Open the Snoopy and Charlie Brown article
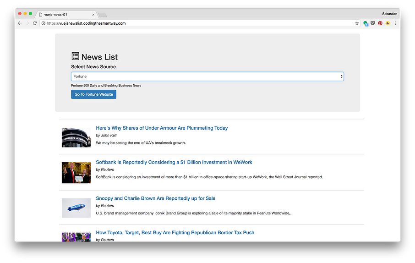The height and width of the screenshot is (263, 415). pos(155,198)
